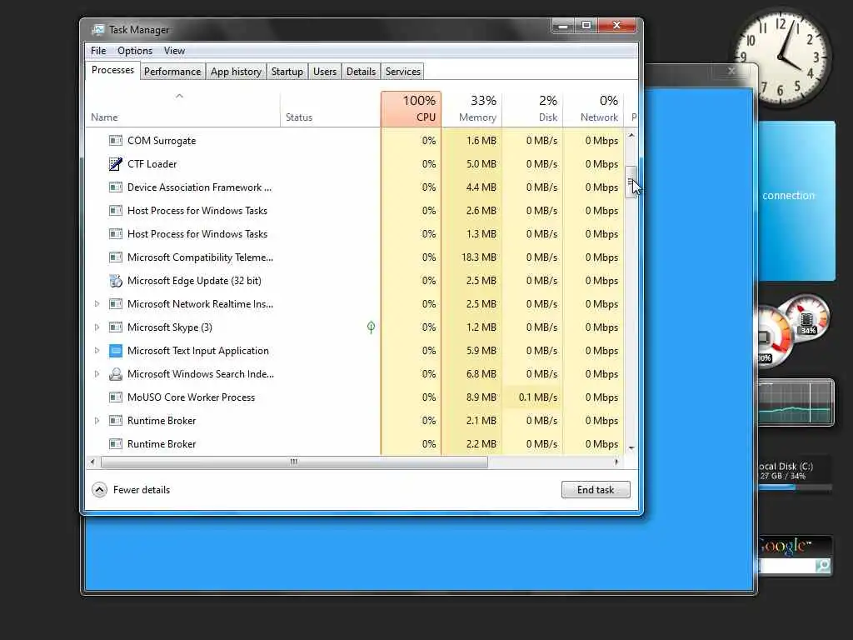
Task: Click the Task Manager title bar icon
Action: [98, 30]
